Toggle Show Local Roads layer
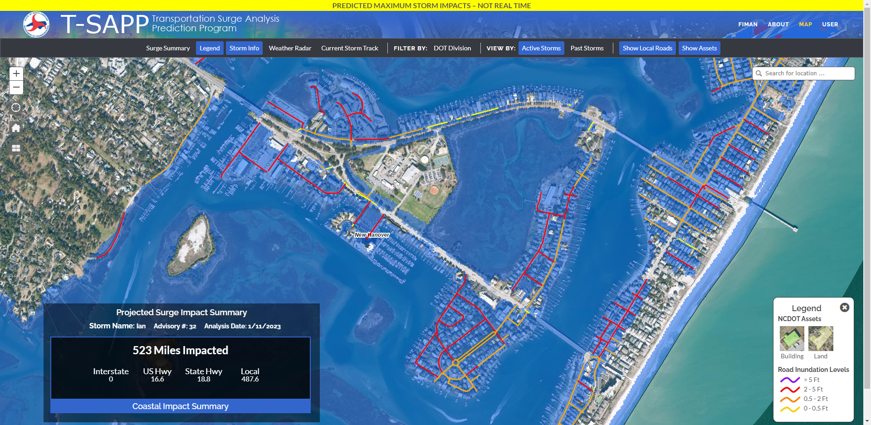Image resolution: width=871 pixels, height=425 pixels. click(647, 48)
